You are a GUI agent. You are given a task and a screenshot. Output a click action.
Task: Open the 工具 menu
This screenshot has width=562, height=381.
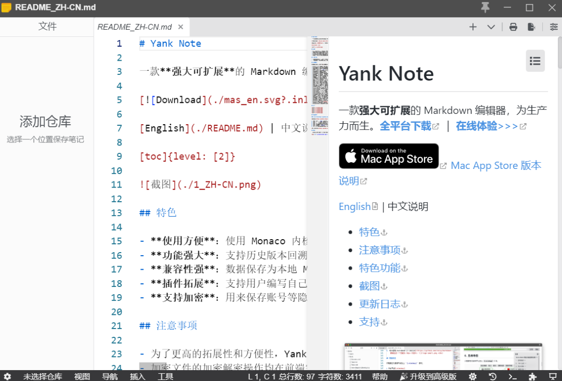165,376
